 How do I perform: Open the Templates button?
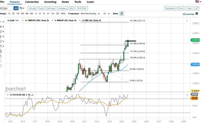tap(170, 8)
